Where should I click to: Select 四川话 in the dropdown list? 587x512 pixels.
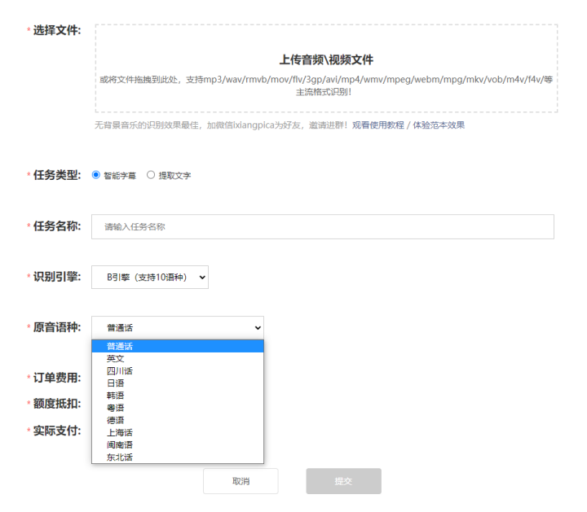178,370
